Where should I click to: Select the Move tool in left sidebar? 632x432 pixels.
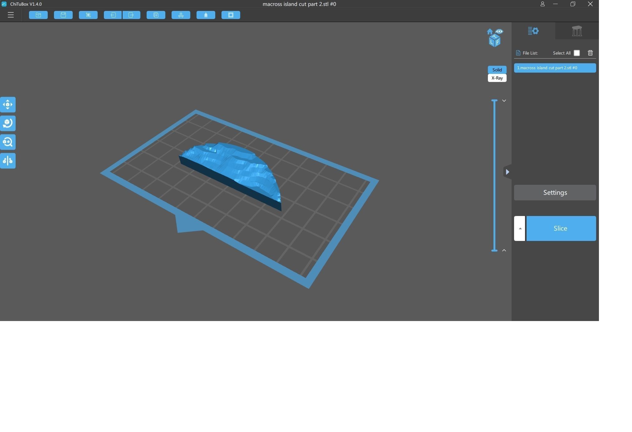tap(8, 105)
